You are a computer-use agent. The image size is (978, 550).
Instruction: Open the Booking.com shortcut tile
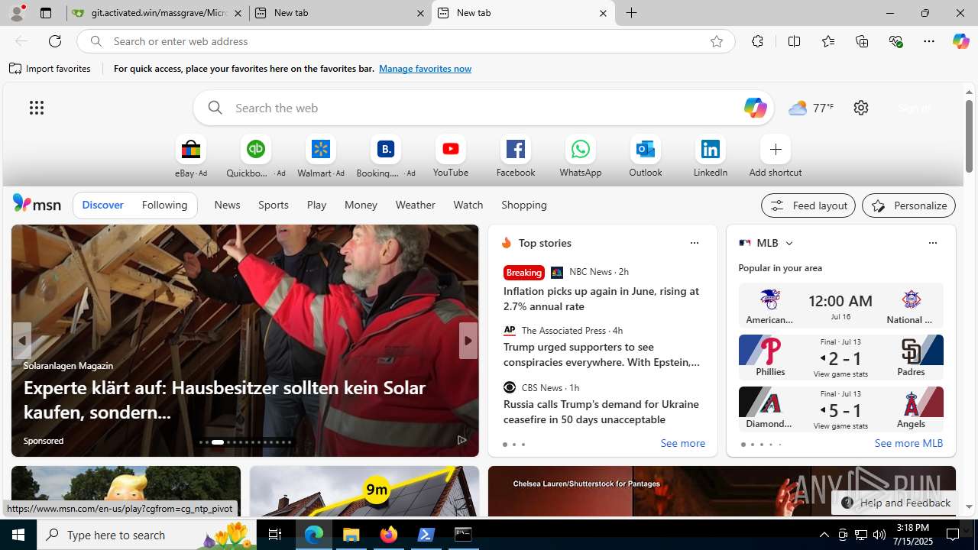tap(386, 157)
